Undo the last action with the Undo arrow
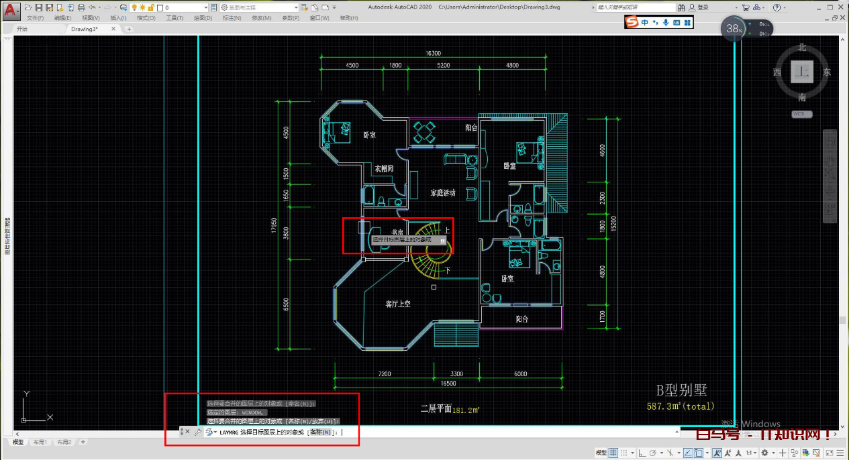This screenshot has height=460, width=849. tap(92, 7)
